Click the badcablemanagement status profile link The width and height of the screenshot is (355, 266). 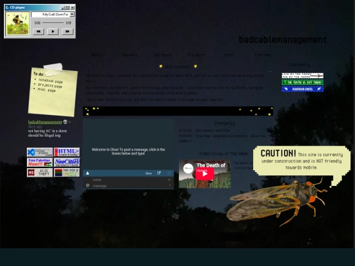coord(45,122)
